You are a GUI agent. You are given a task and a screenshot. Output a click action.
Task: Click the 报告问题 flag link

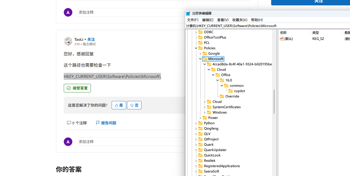tap(106, 123)
